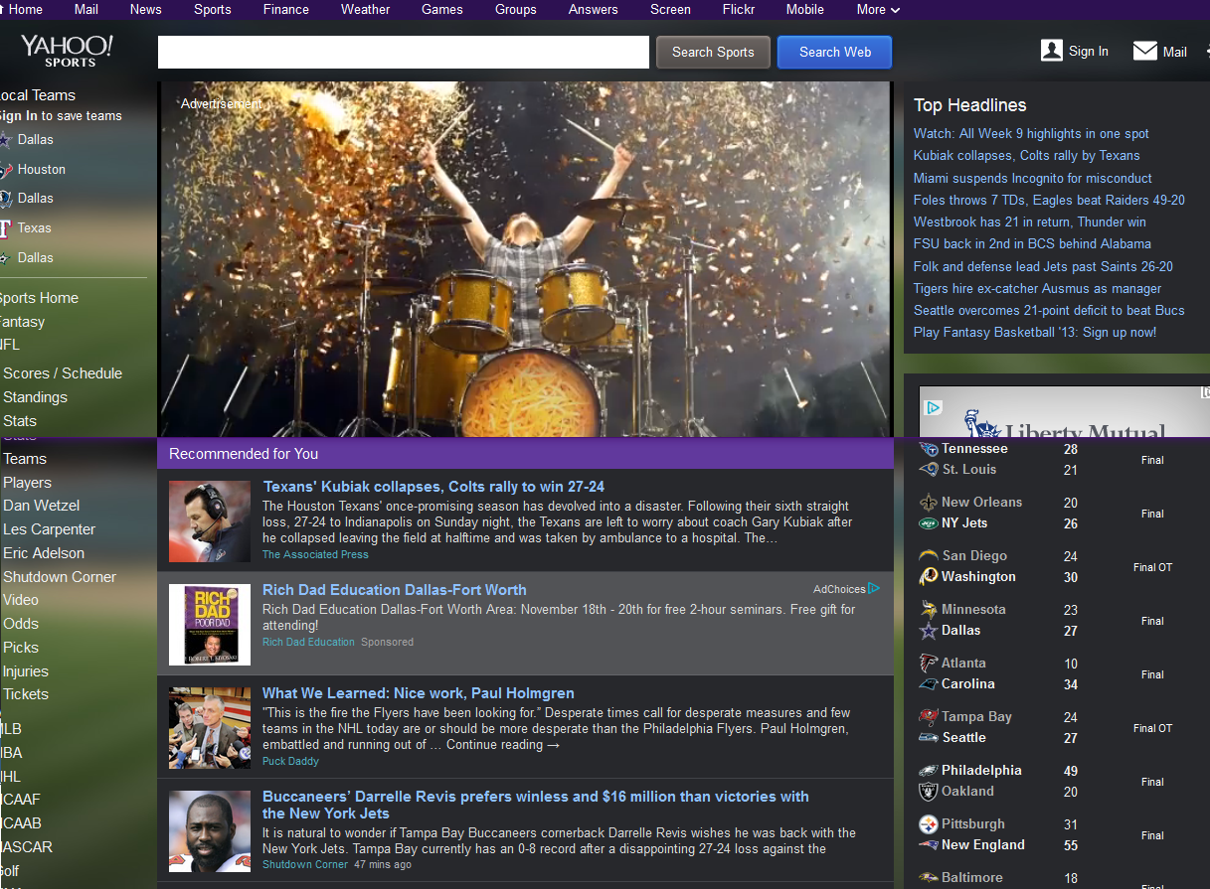Click the Liberty Mutual ad banner
The height and width of the screenshot is (889, 1210).
coord(1064,411)
